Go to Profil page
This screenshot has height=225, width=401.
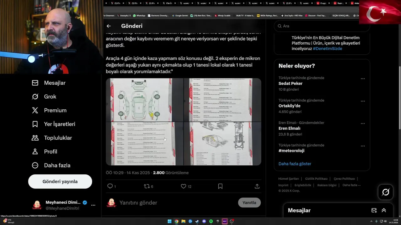coord(44,152)
